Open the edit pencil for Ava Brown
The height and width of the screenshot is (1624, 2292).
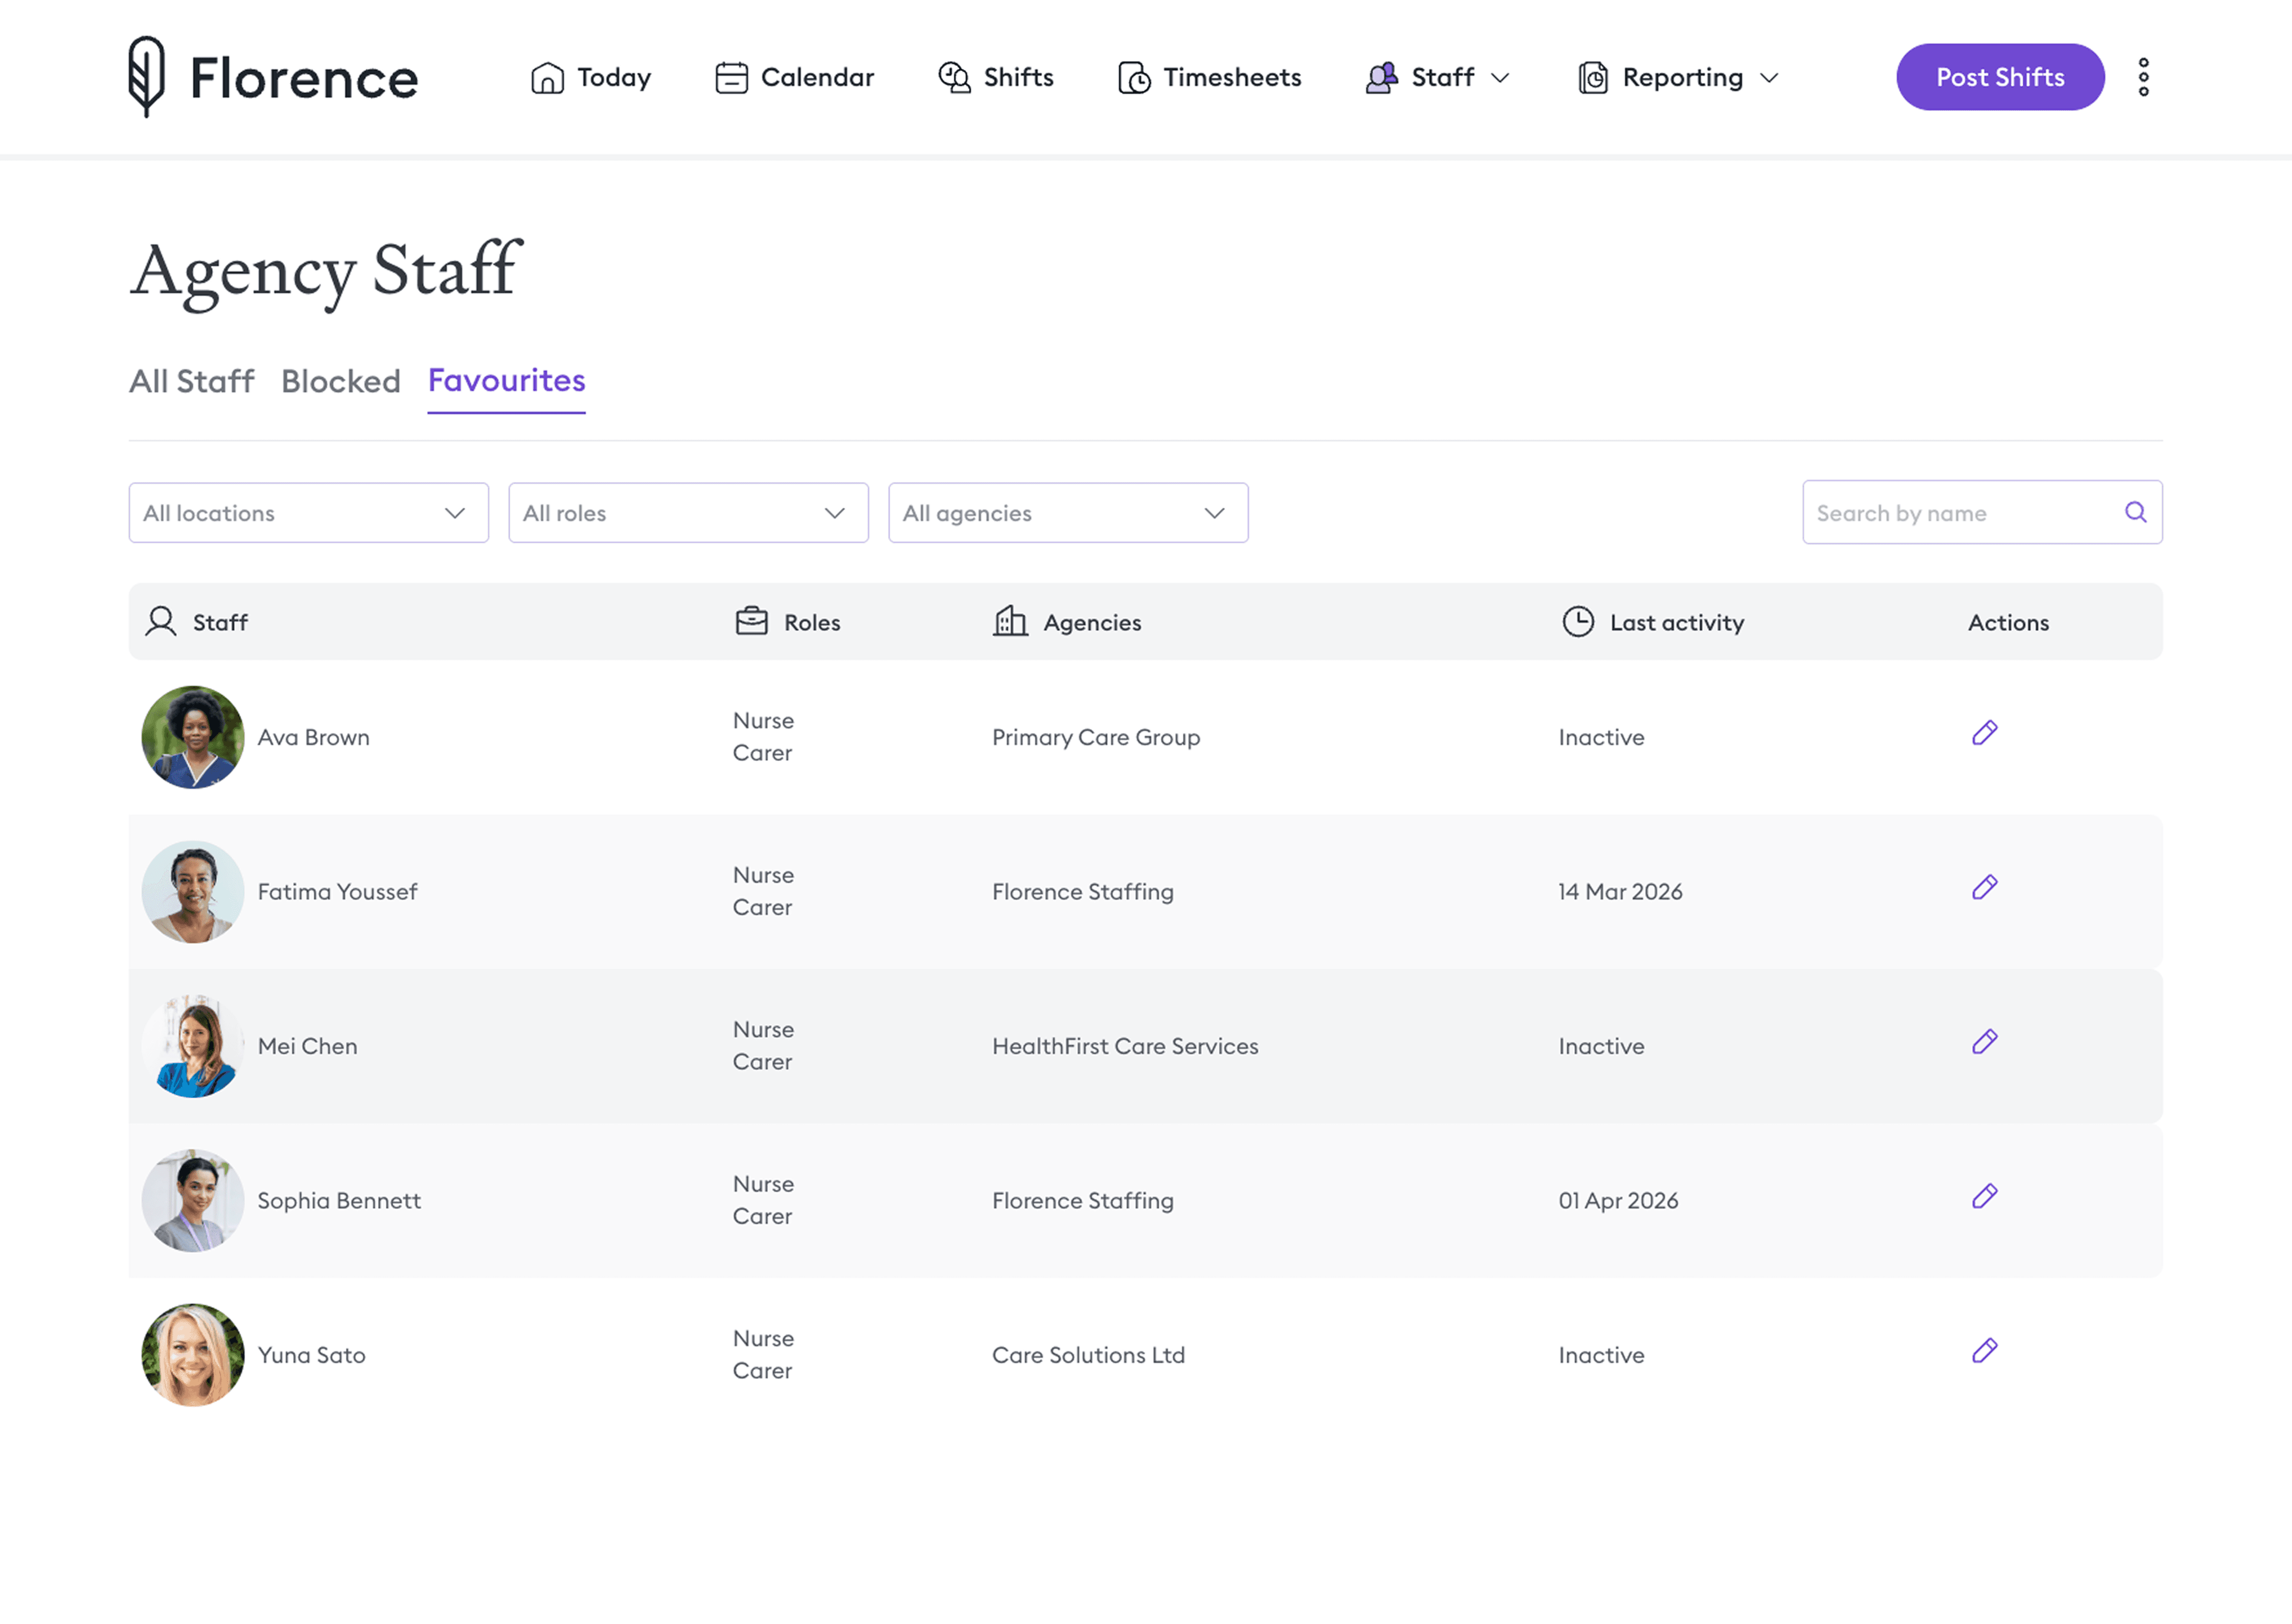1984,733
